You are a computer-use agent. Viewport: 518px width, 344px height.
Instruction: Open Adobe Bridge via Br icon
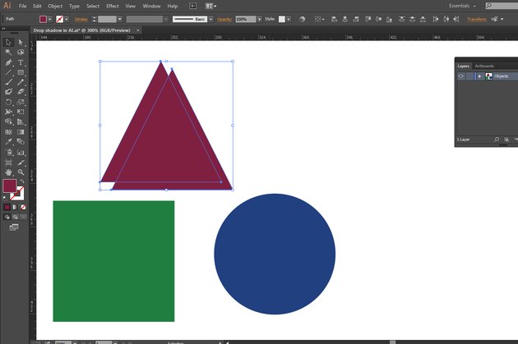click(193, 6)
